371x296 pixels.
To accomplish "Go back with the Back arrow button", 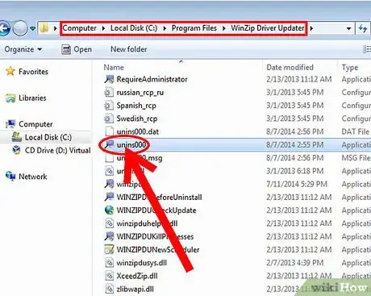I will (x=4, y=28).
